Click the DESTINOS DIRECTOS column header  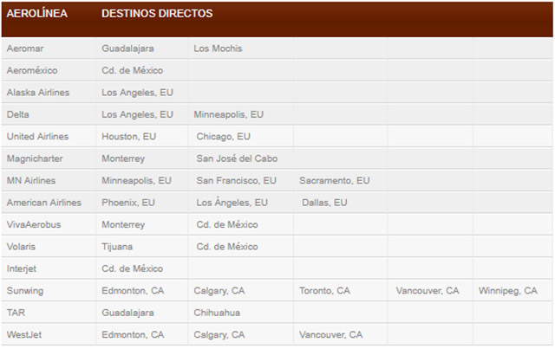point(157,14)
